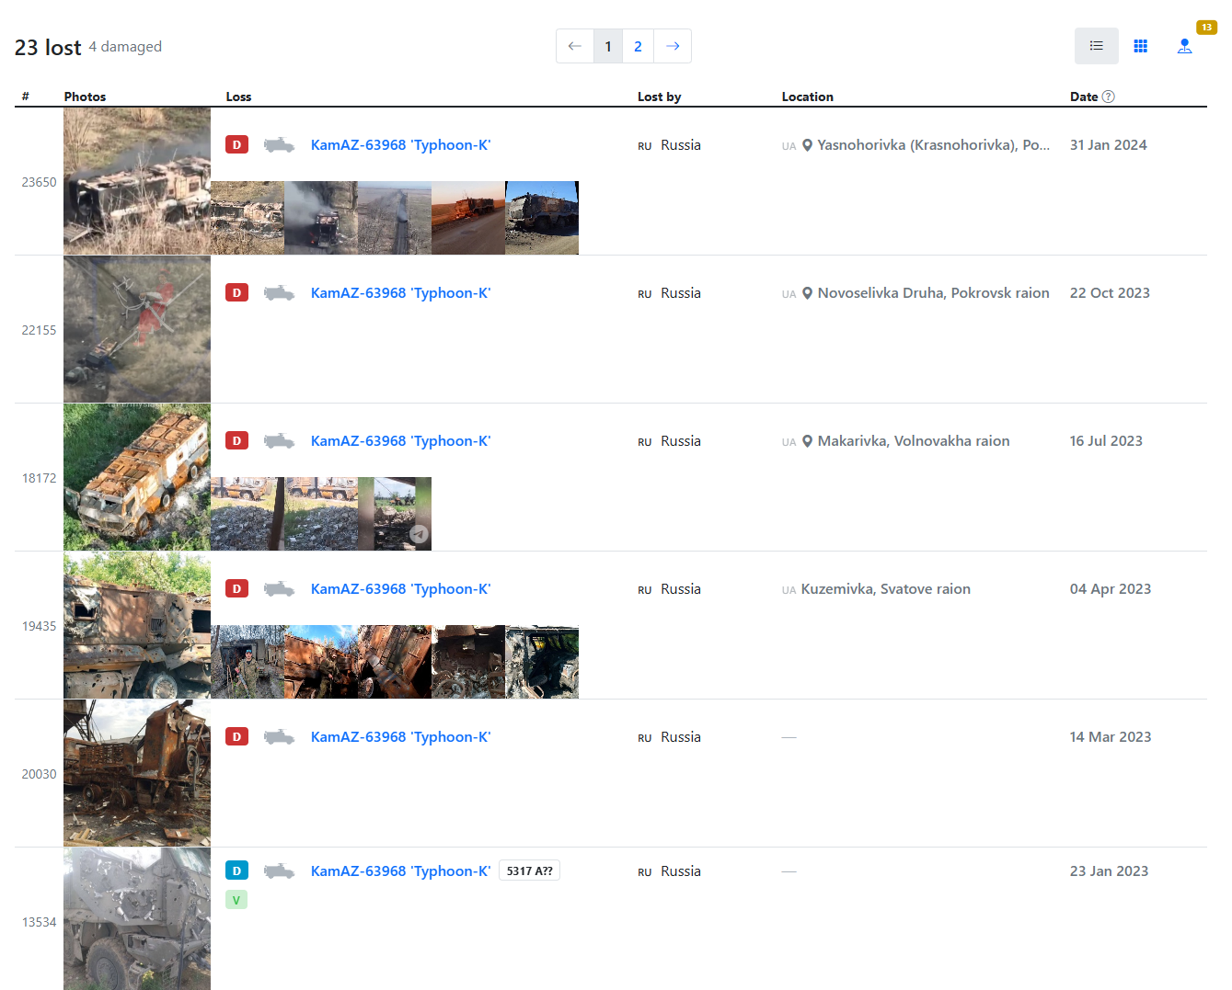Click entry number 19435

pyautogui.click(x=39, y=626)
